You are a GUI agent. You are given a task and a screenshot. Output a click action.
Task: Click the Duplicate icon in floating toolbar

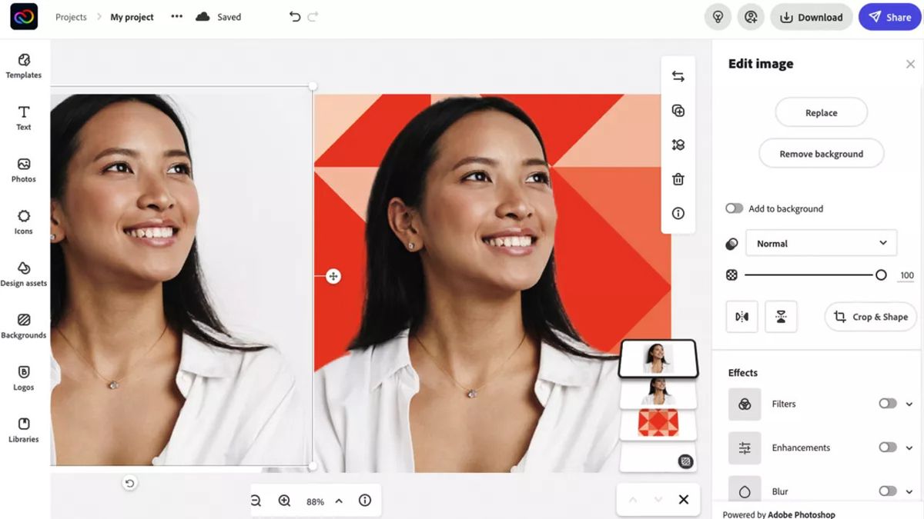tap(678, 110)
